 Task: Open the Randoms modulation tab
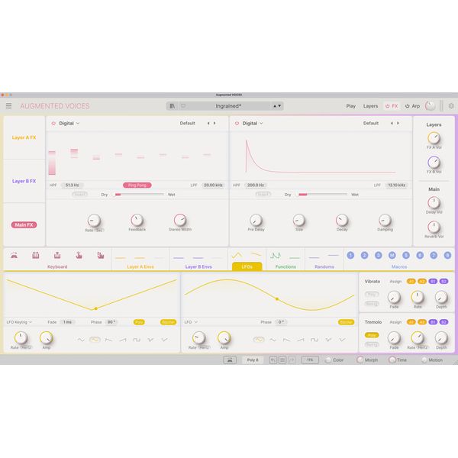click(324, 266)
